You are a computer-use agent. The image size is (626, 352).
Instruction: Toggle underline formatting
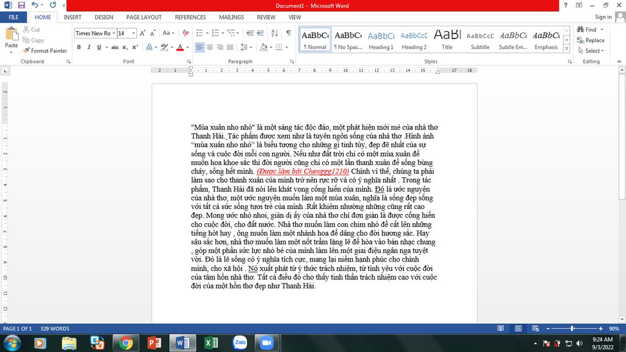click(x=98, y=47)
